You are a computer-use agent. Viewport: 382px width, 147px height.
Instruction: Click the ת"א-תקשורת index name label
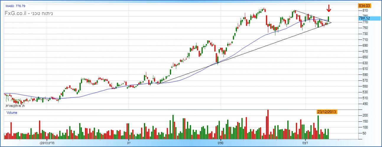(x=14, y=105)
